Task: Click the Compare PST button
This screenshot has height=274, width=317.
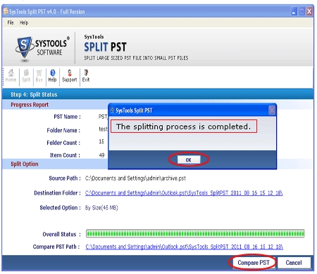Action: pyautogui.click(x=254, y=263)
